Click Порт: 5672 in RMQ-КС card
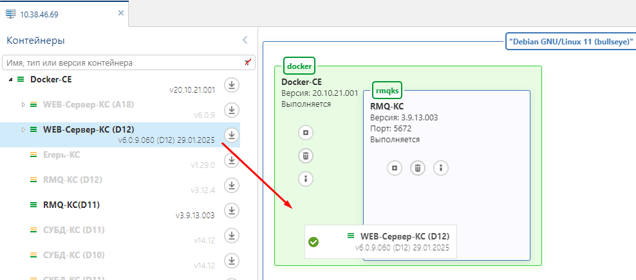 pyautogui.click(x=389, y=129)
